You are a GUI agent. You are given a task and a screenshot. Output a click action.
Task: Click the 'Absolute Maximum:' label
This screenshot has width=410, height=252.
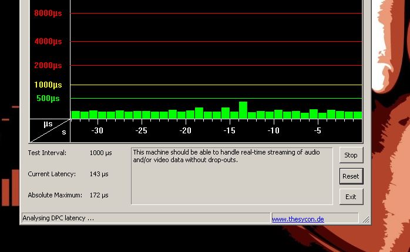[55, 195]
